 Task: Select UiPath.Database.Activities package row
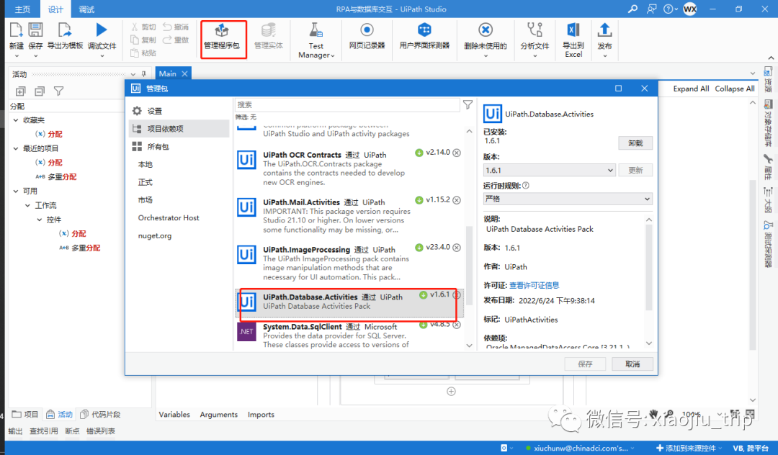pyautogui.click(x=349, y=303)
